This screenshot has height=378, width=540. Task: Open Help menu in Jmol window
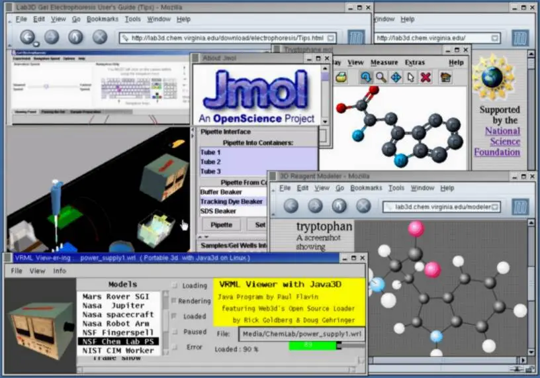coord(456,62)
